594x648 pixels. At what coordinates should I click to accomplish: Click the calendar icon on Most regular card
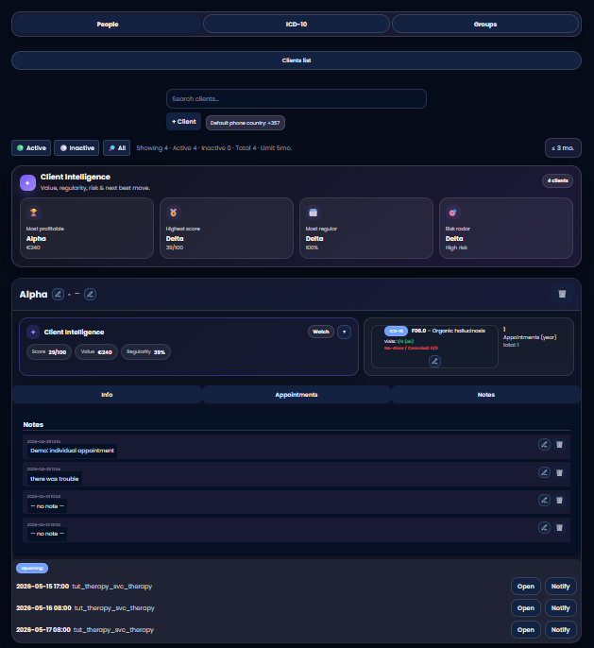pyautogui.click(x=313, y=213)
